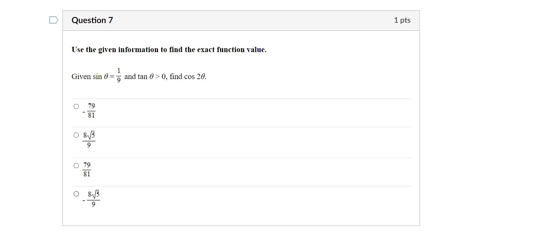This screenshot has height=236, width=542.
Task: Click the 1 pts label
Action: pos(402,20)
